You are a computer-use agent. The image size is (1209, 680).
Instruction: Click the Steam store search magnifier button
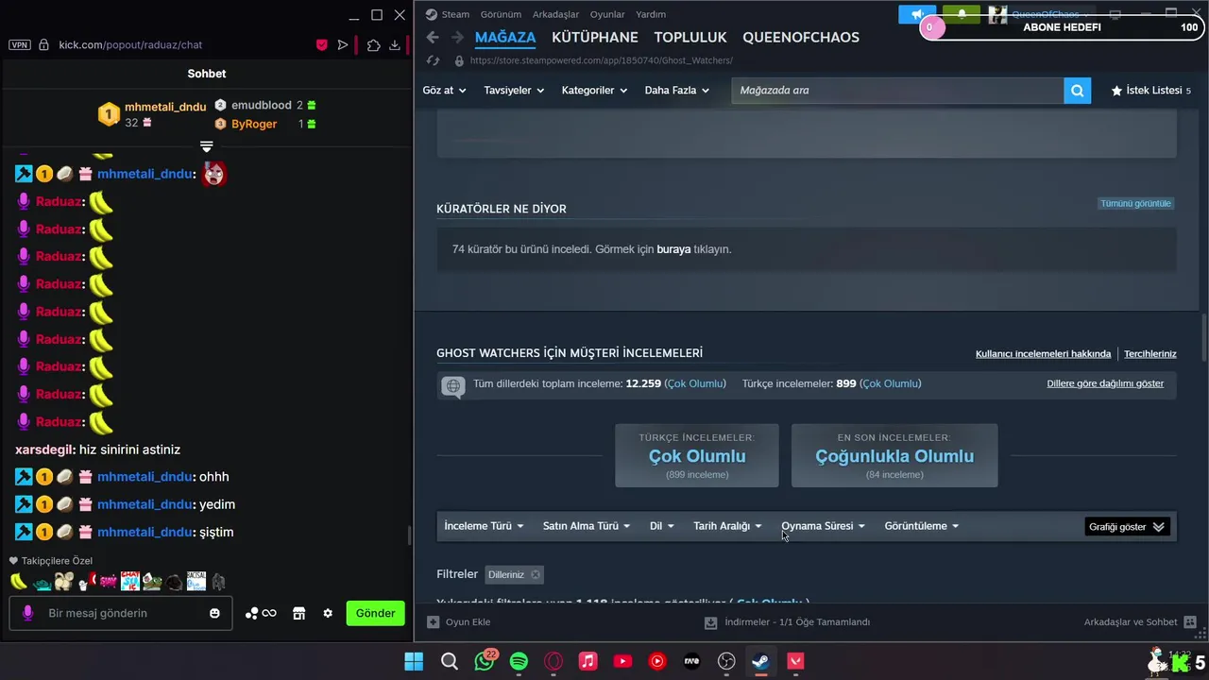click(1077, 91)
